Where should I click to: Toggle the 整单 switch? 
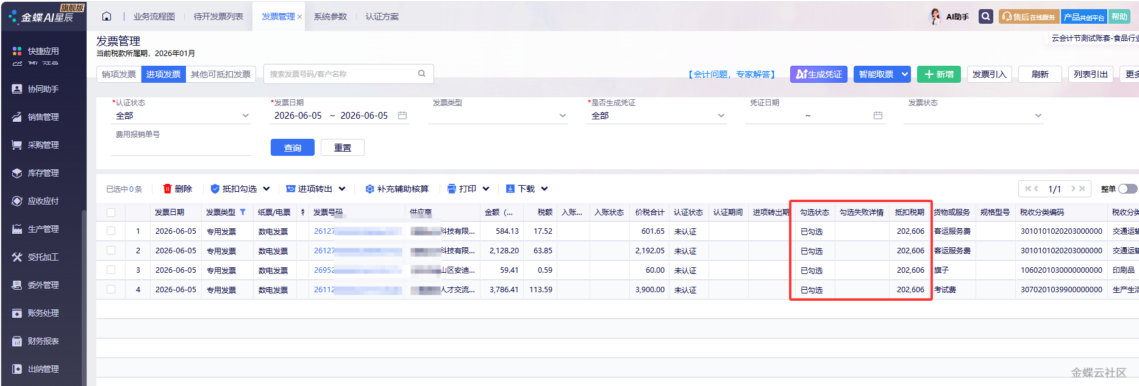1127,189
